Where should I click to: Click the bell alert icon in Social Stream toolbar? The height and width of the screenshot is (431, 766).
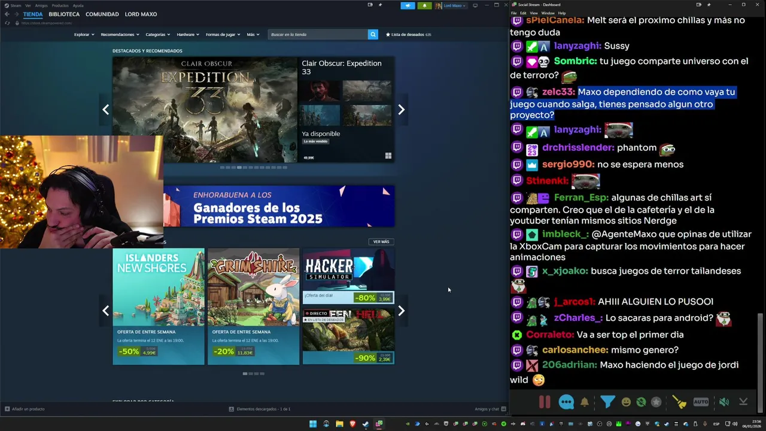[585, 402]
